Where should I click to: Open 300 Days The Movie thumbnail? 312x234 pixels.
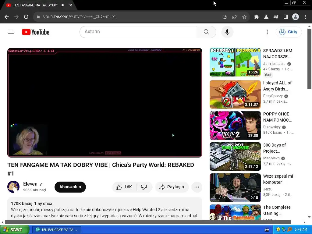click(235, 156)
